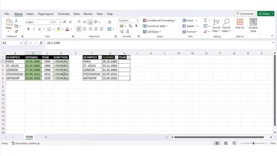
Task: Click the Fill down icon
Action: 205,26
